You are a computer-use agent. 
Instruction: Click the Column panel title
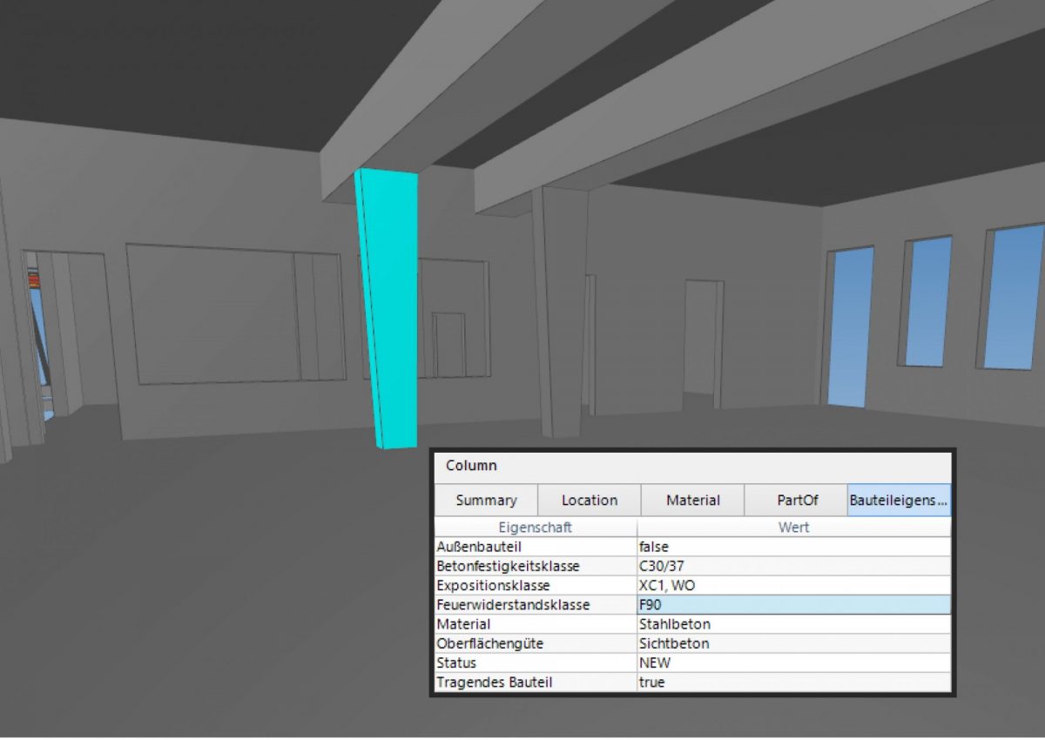(471, 466)
